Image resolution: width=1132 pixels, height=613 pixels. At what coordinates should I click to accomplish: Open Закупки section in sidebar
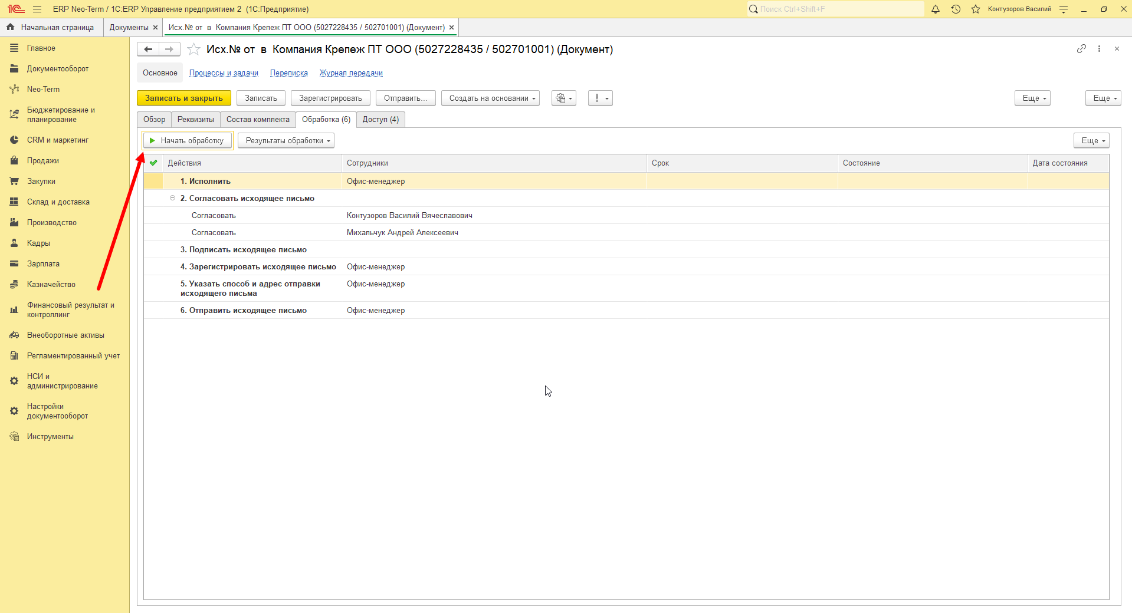[41, 182]
